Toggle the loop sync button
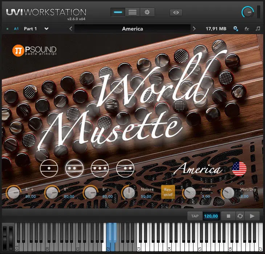This screenshot has width=265, height=254. [240, 216]
